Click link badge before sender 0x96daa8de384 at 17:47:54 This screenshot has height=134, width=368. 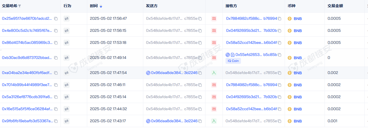[148, 73]
